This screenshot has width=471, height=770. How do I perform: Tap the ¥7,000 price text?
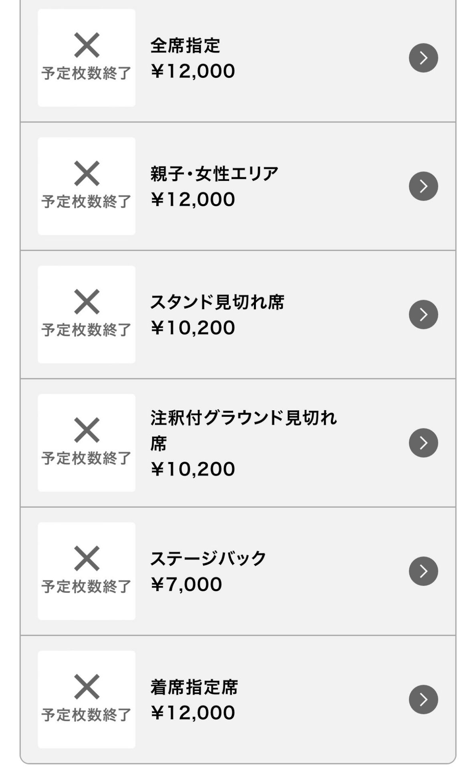pos(186,584)
